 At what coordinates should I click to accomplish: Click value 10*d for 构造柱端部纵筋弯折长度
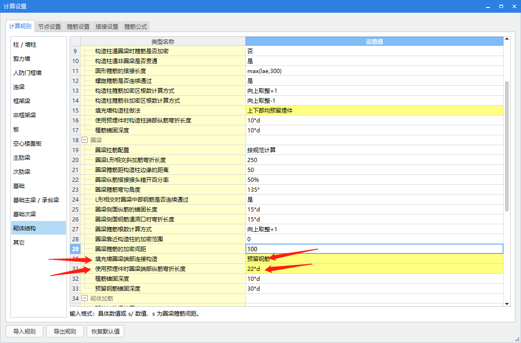pyautogui.click(x=374, y=121)
